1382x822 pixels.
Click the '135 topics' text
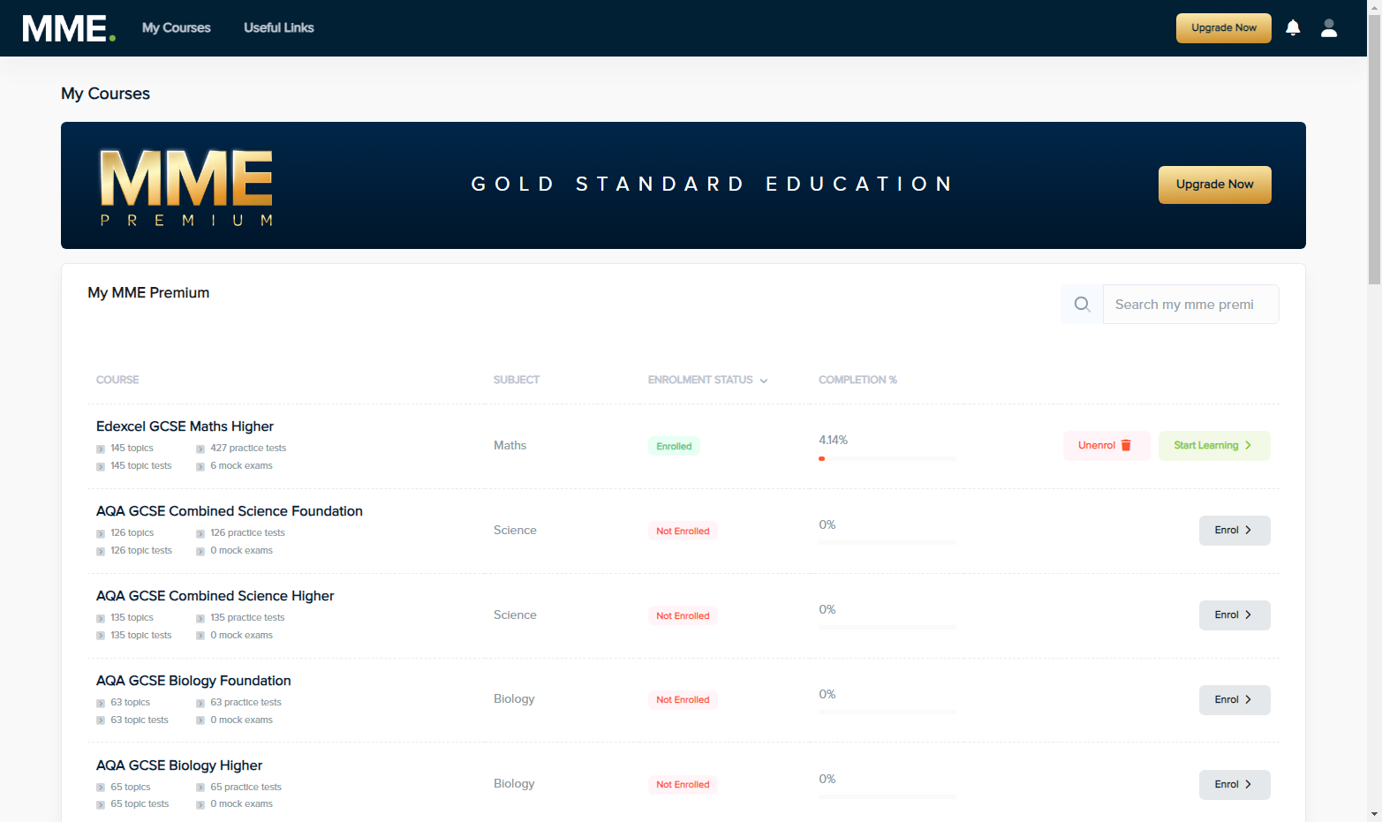(x=132, y=618)
